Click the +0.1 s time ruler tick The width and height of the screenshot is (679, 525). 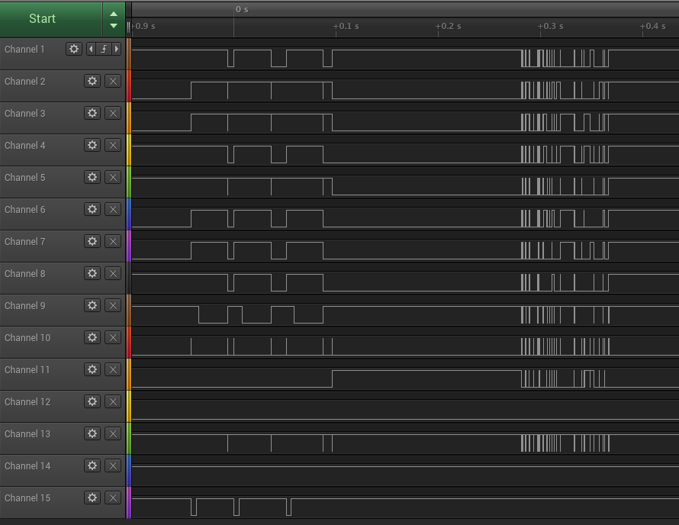[x=346, y=27]
